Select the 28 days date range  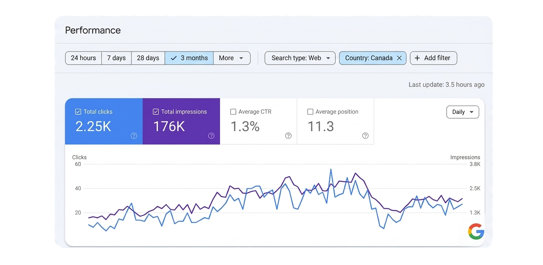point(148,58)
